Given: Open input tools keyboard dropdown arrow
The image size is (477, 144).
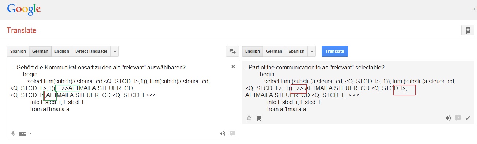Looking at the screenshot, I should (30, 134).
